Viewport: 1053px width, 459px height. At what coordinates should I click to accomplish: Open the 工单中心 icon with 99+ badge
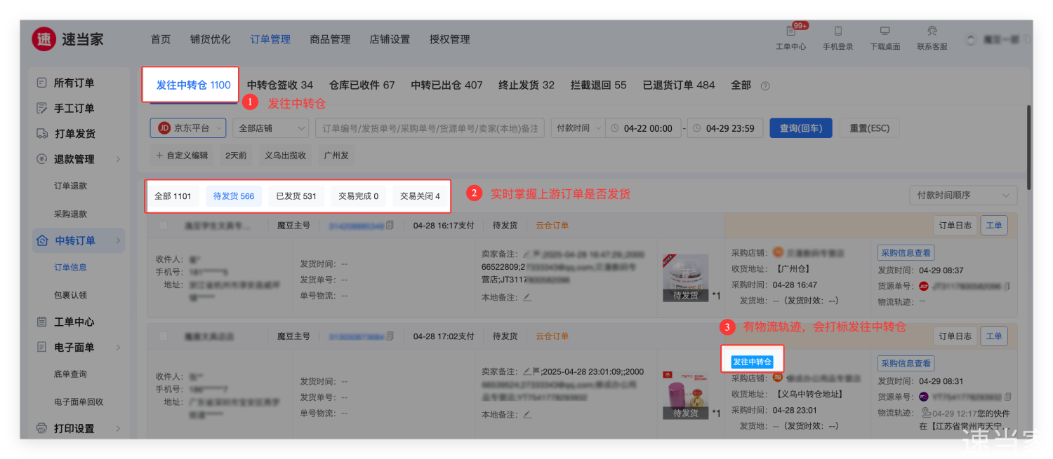tap(790, 32)
